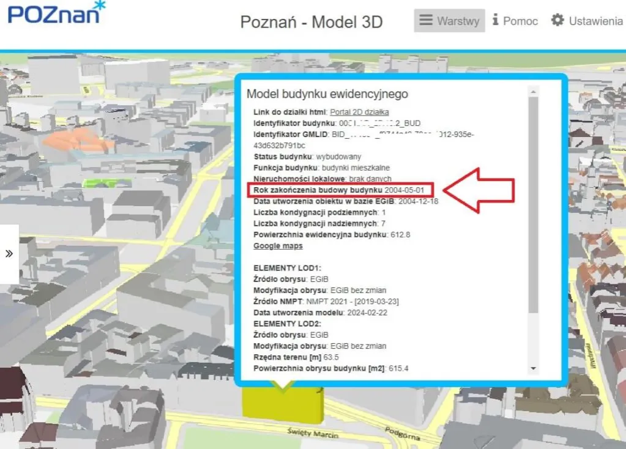
Task: Click the Podgórna street label
Action: click(401, 435)
